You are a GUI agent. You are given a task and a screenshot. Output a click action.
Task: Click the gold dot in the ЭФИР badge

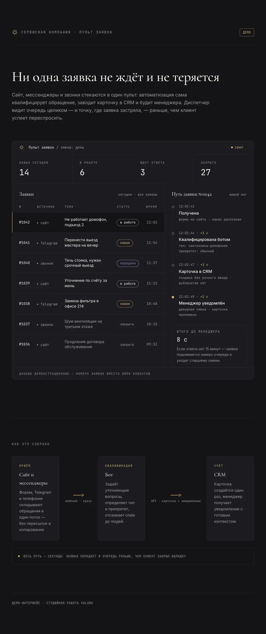[232, 147]
